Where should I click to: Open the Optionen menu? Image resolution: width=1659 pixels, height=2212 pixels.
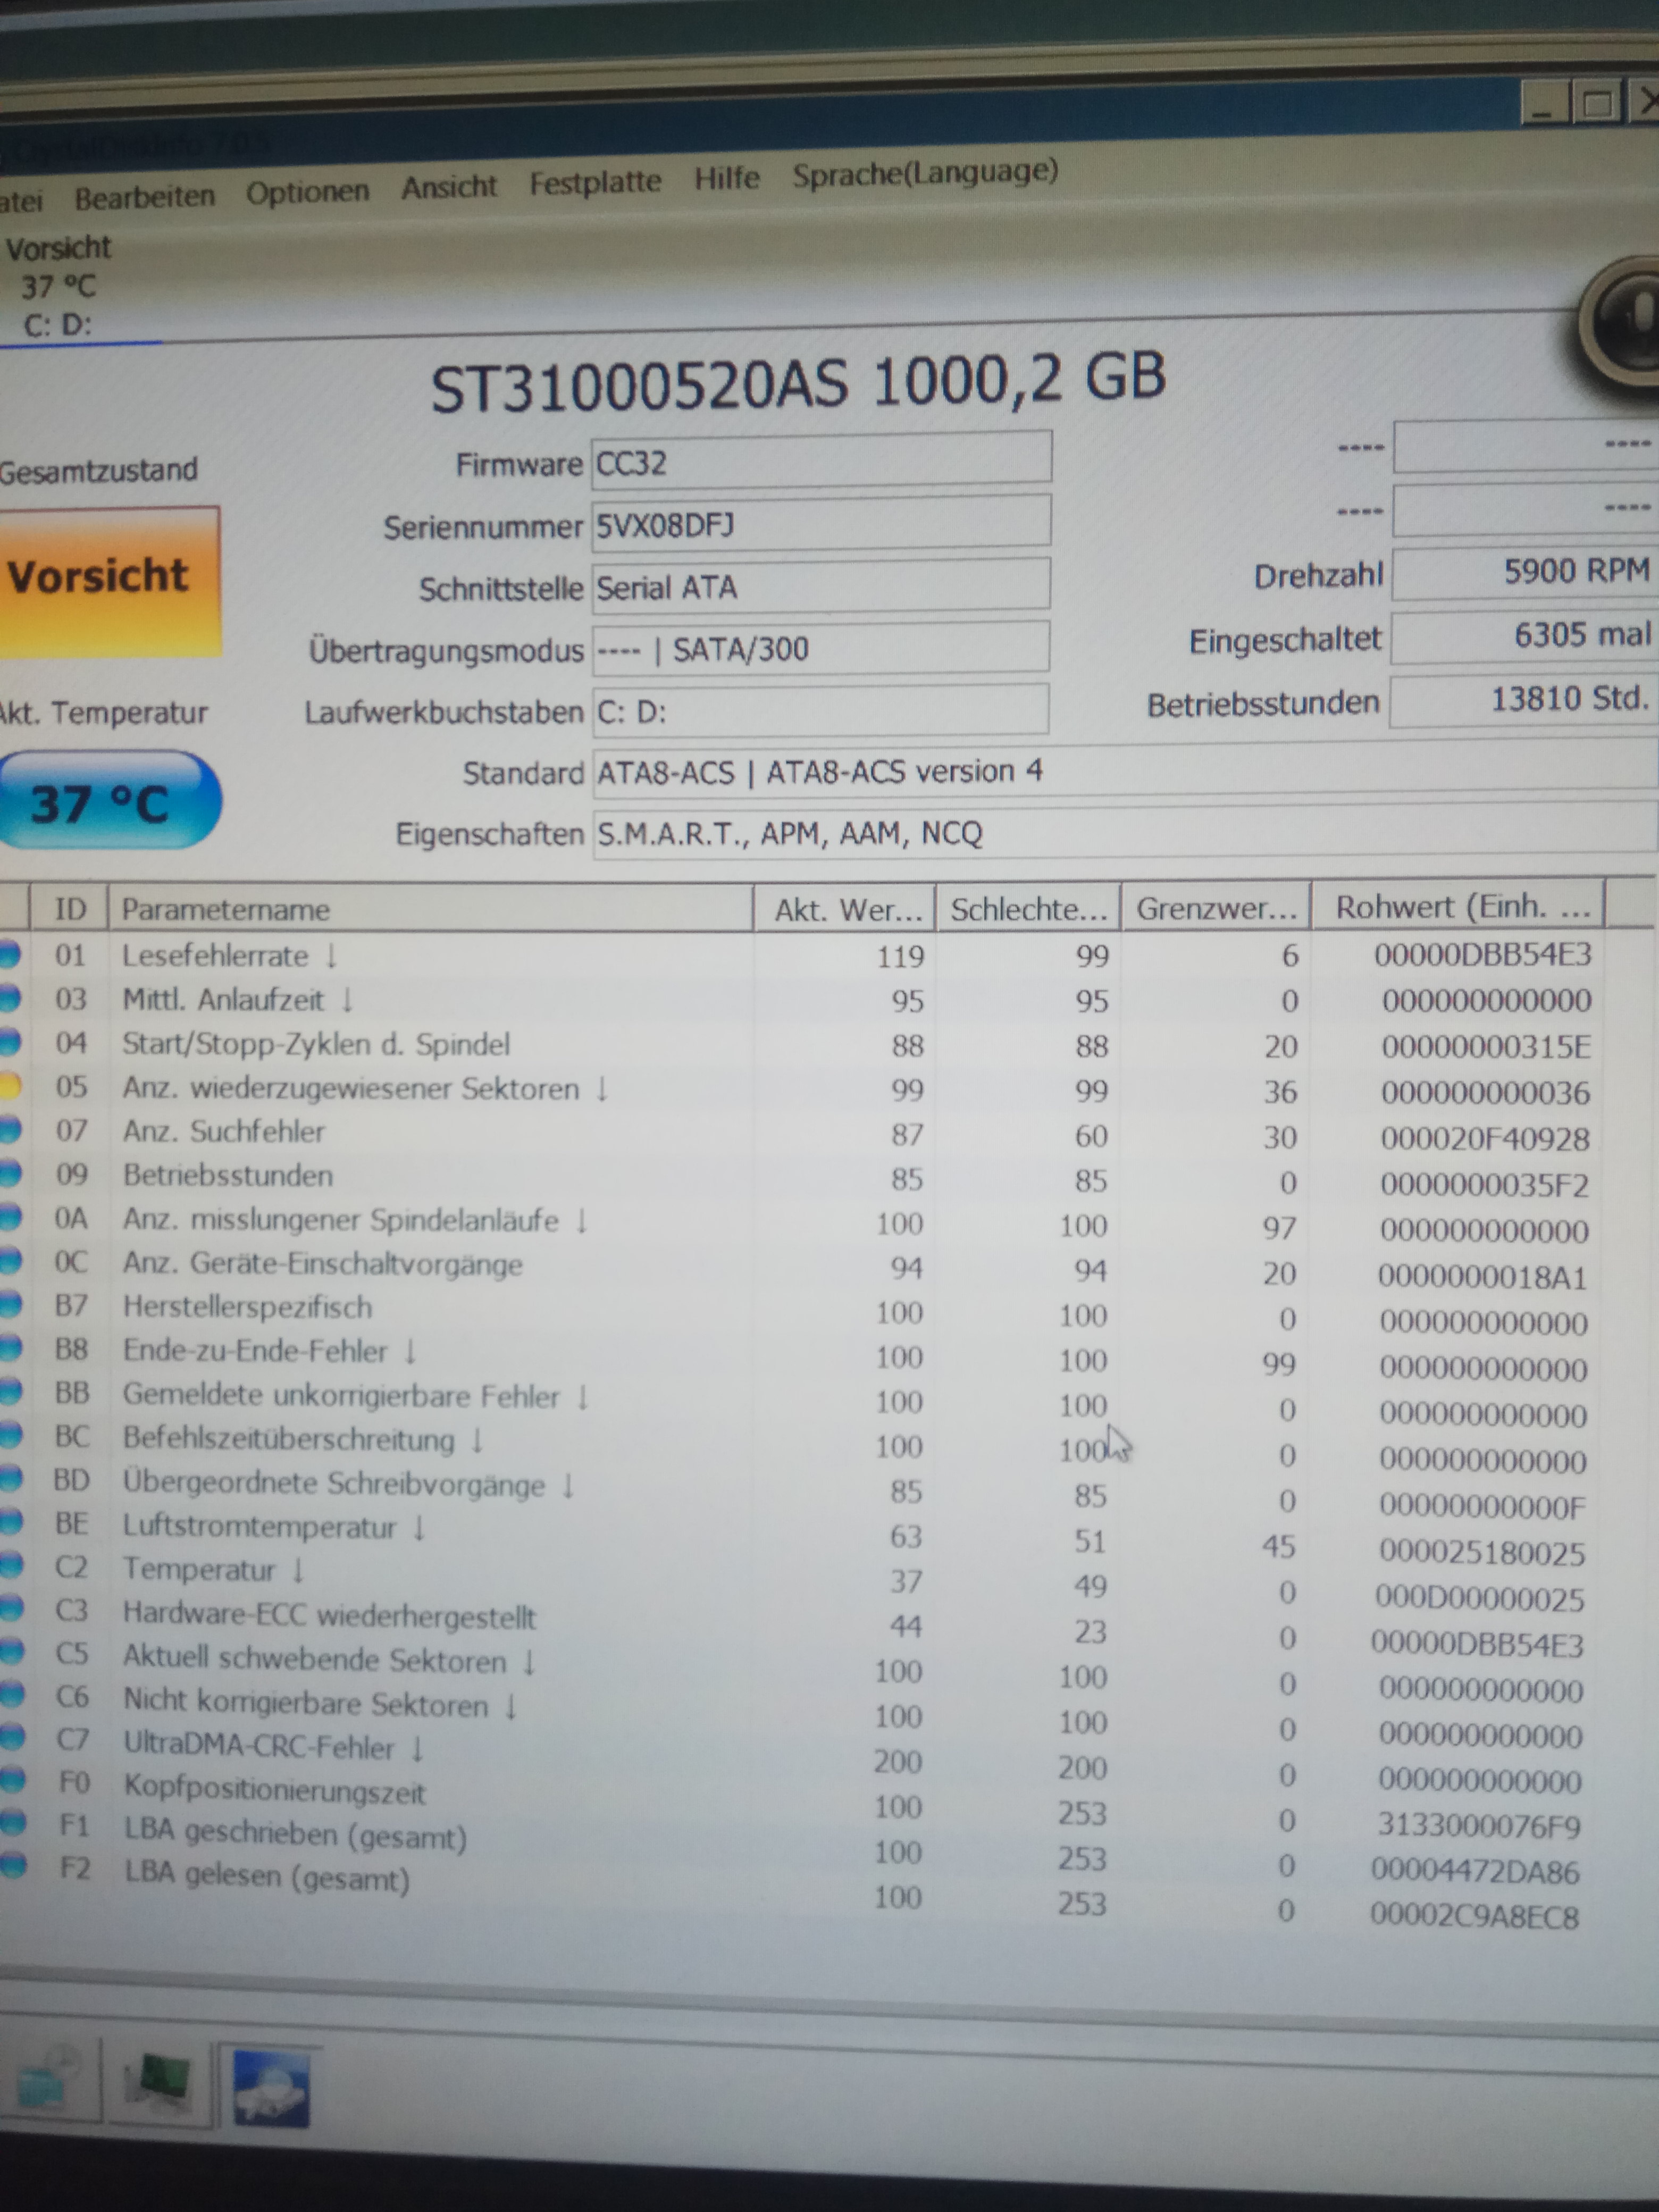point(308,191)
